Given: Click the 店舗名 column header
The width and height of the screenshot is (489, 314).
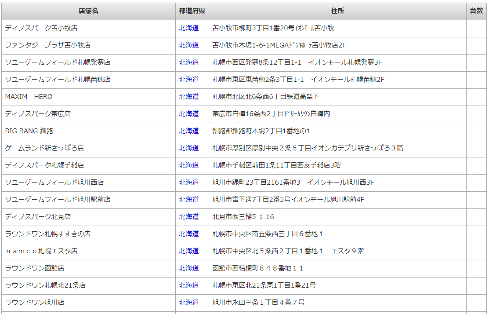Looking at the screenshot, I should (88, 11).
